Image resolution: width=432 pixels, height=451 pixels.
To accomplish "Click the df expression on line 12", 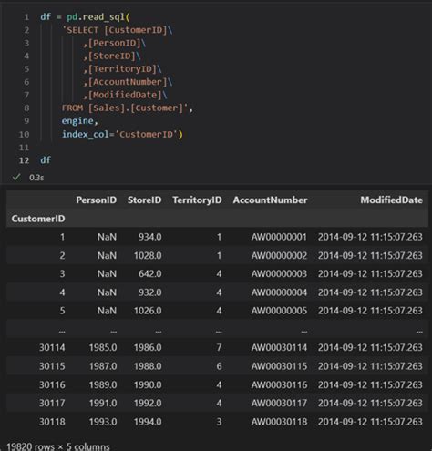I will pos(46,160).
